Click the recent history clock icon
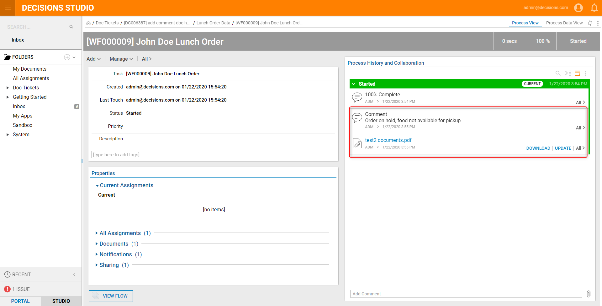This screenshot has height=306, width=602. pos(7,274)
